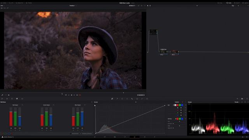The height and width of the screenshot is (140, 249).
Task: Toggle the red Soft Clip channel button
Action: 177,119
